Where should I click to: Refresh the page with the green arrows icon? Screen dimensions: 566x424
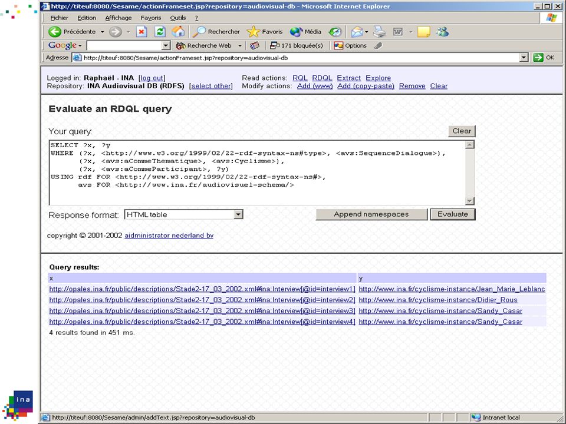[160, 32]
